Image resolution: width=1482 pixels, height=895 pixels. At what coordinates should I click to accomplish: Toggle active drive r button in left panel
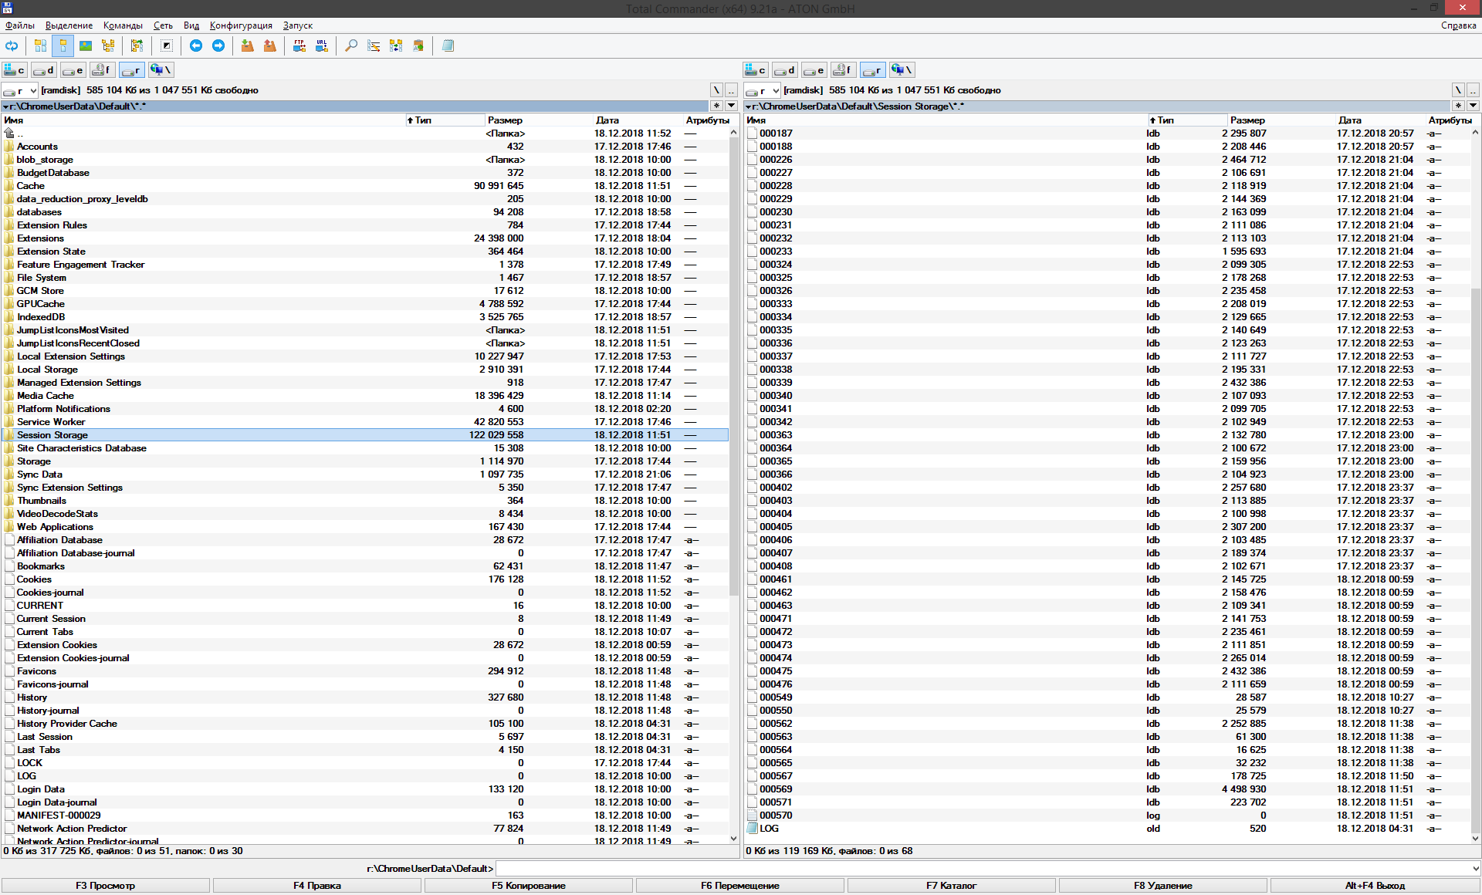click(x=131, y=70)
